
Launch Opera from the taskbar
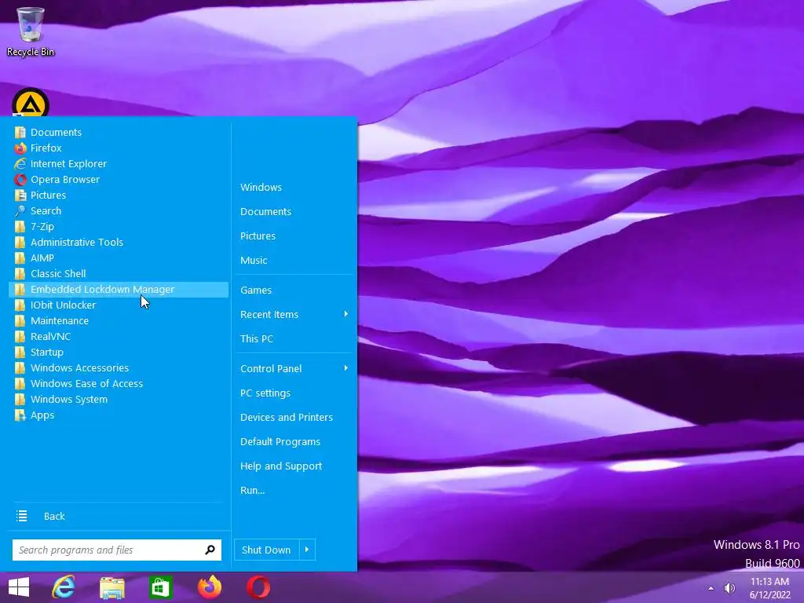(x=258, y=587)
